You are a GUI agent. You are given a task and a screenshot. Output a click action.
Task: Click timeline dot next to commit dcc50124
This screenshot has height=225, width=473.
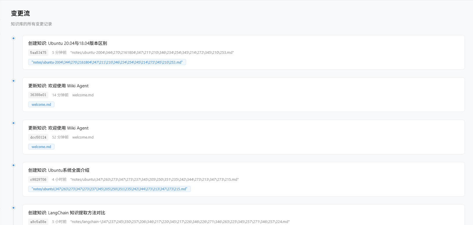(13, 123)
